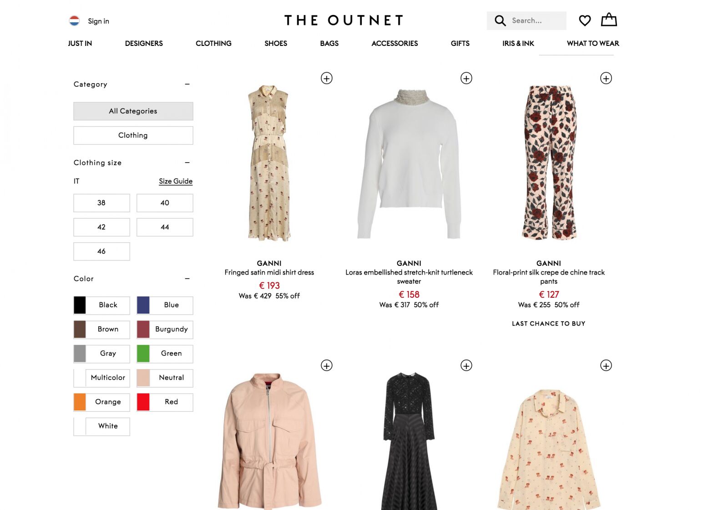Open the shopping bag icon
728x510 pixels.
[x=609, y=20]
